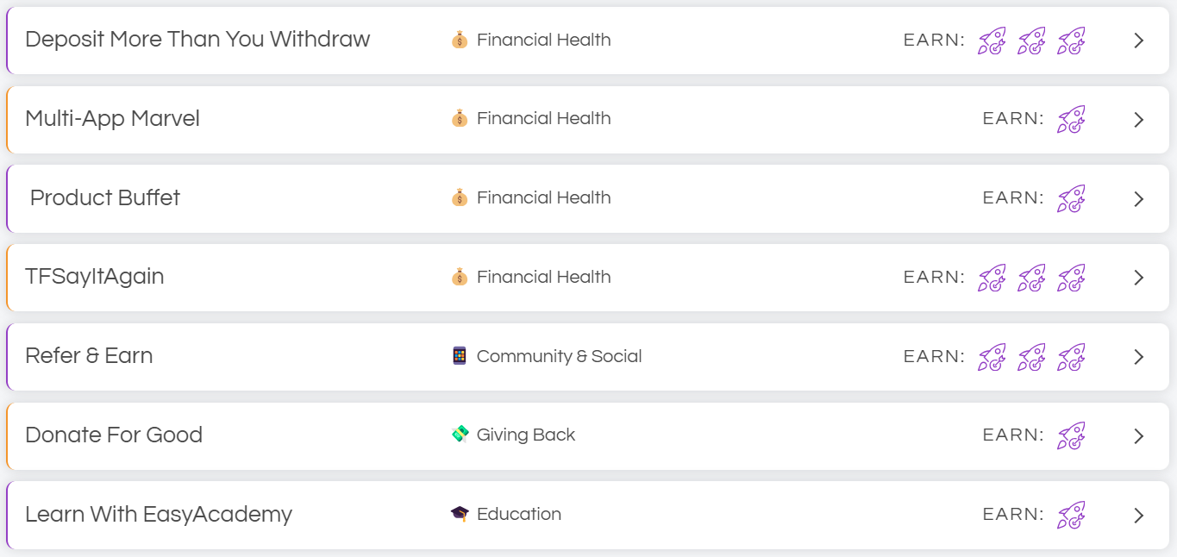
Task: Click the phone icon next to Community & Social
Action: coord(460,356)
